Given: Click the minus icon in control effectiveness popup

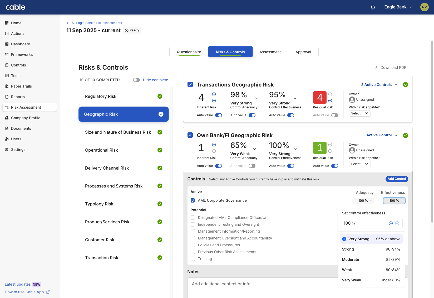Looking at the screenshot, I should [x=391, y=223].
